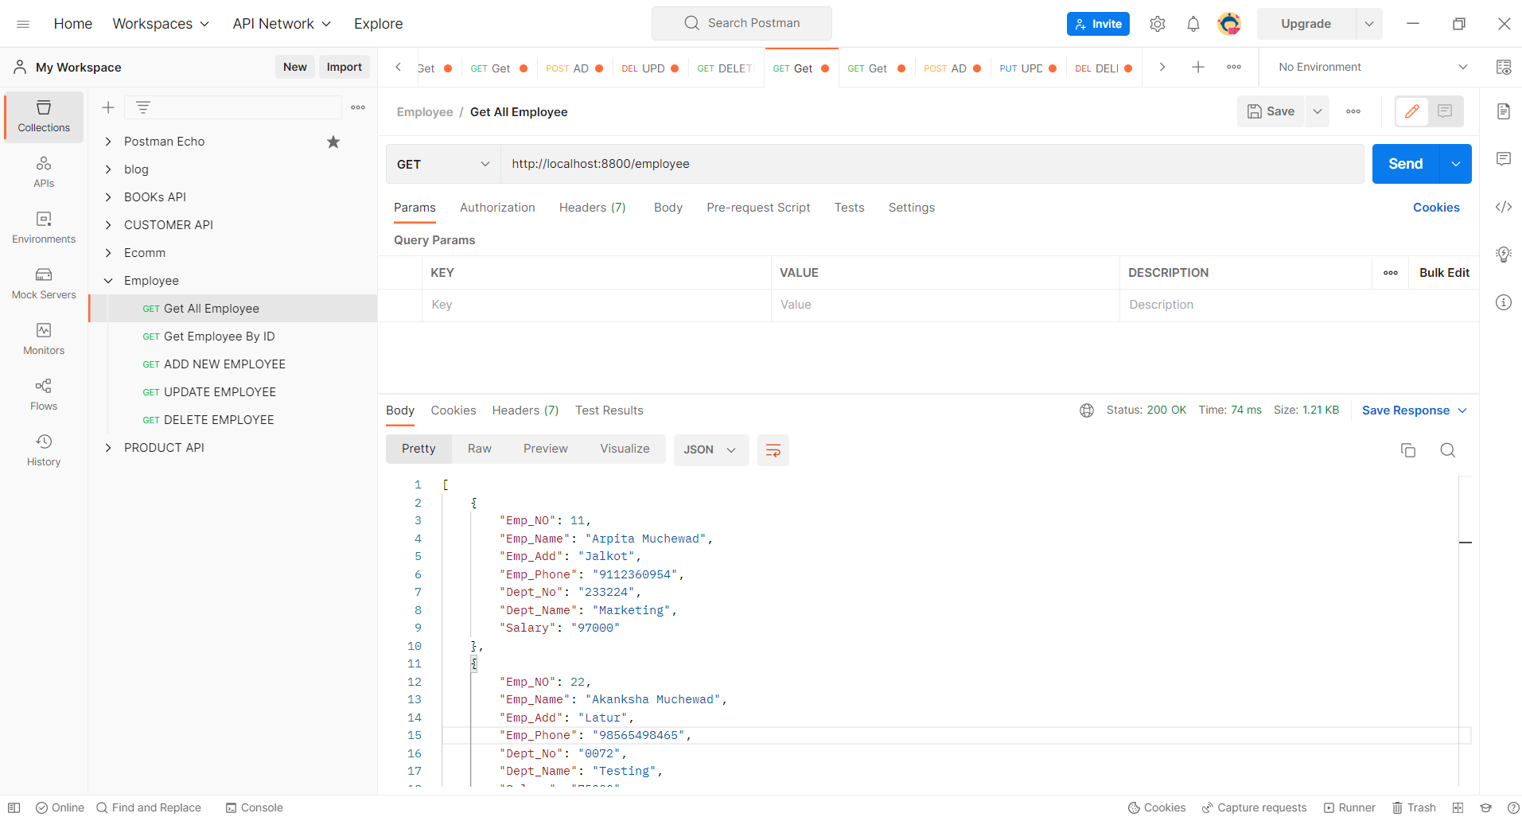
Task: Expand the PRODUCT API collection
Action: click(108, 447)
